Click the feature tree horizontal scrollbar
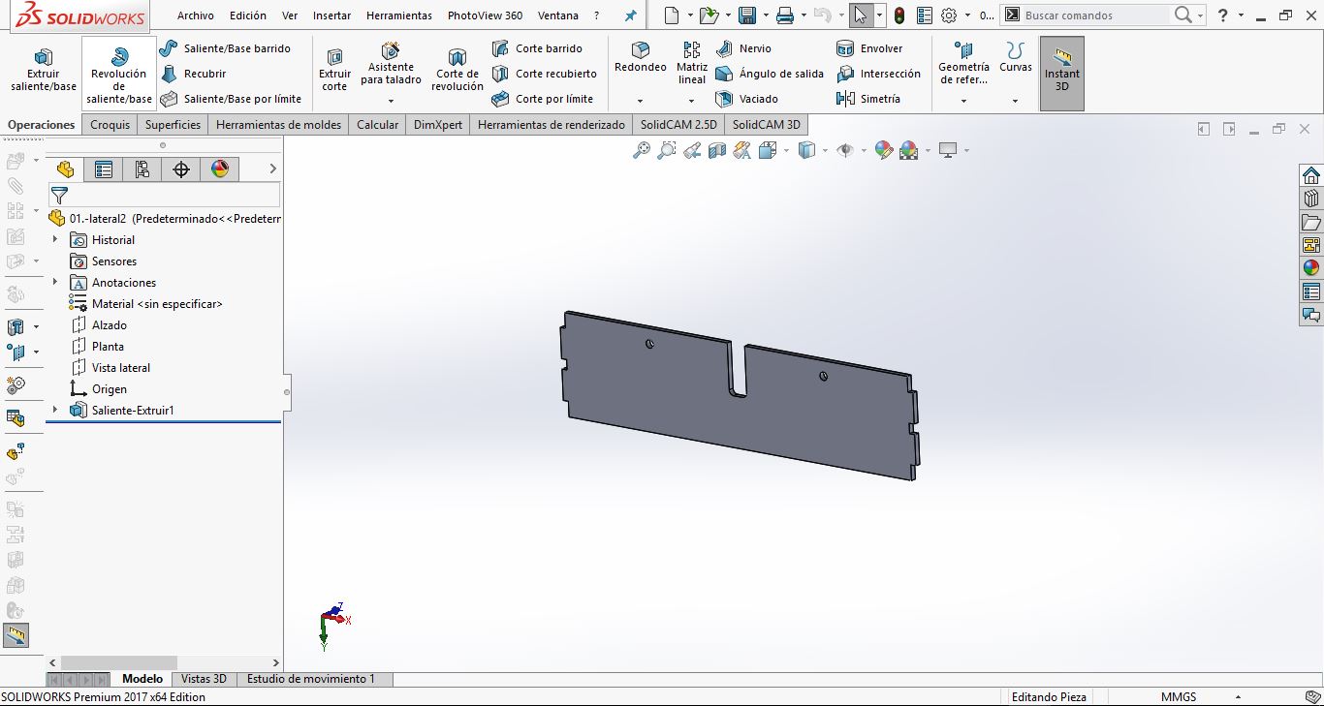Image resolution: width=1324 pixels, height=706 pixels. tap(118, 662)
